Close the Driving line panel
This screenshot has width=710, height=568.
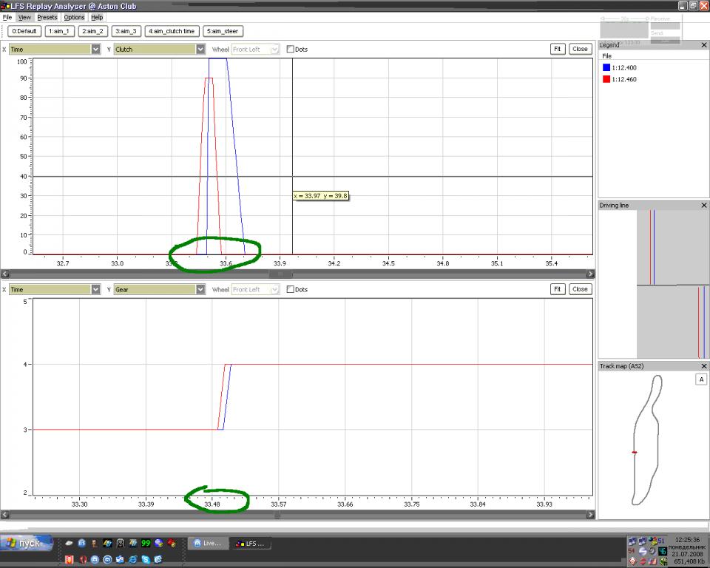(x=703, y=205)
